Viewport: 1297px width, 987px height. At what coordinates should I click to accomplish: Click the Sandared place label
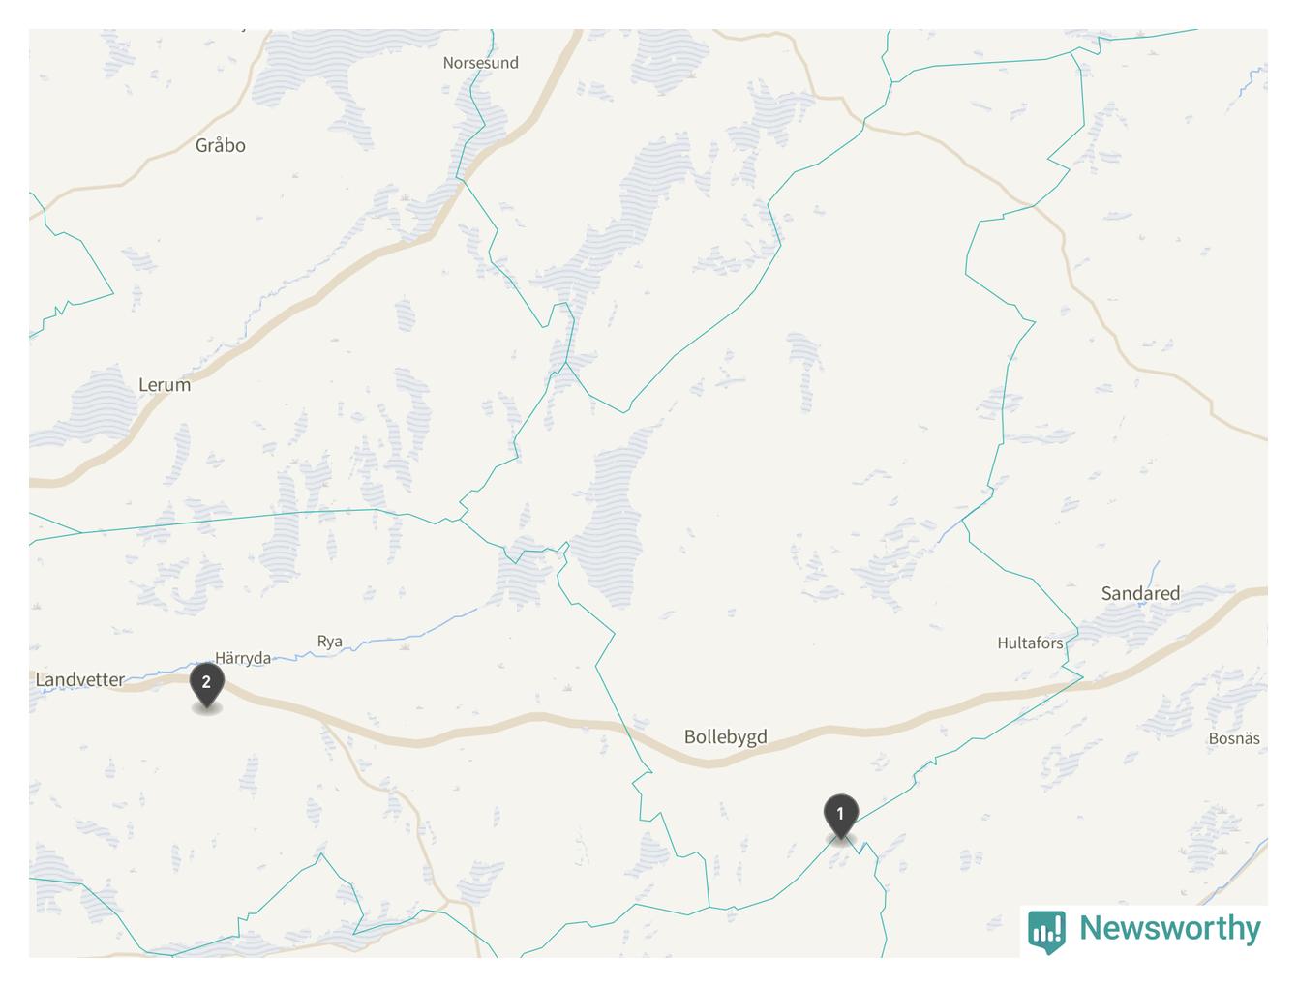(1140, 593)
